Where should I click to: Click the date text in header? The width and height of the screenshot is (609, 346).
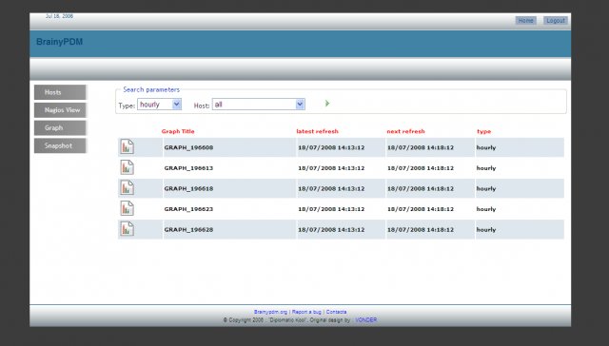59,16
